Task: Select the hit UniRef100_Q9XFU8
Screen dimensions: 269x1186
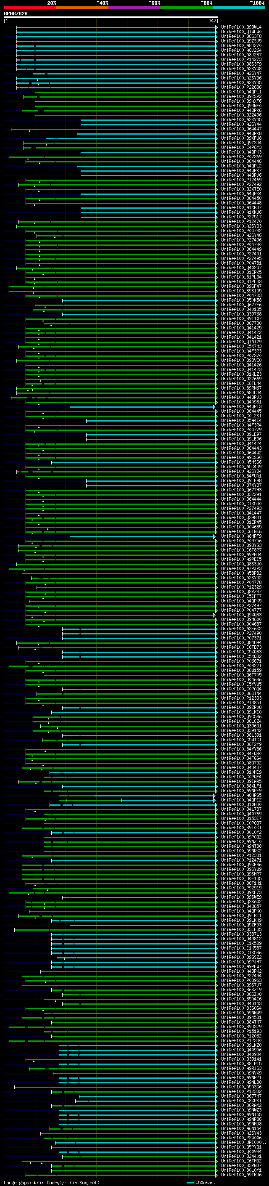Action: 241,138
